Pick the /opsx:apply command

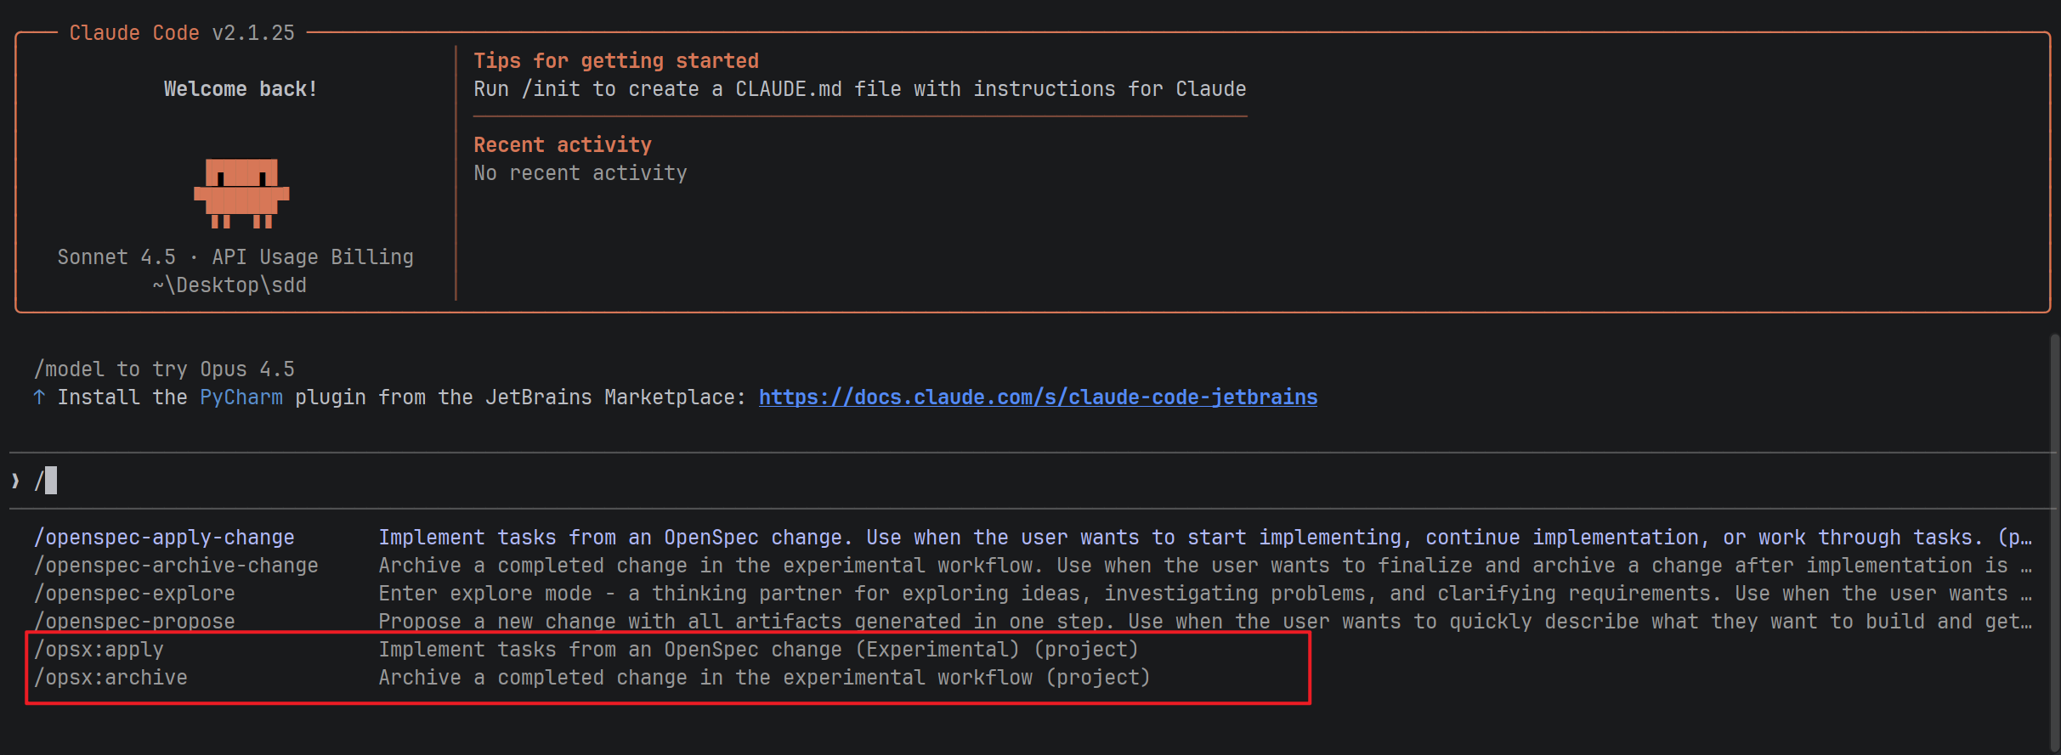click(99, 650)
